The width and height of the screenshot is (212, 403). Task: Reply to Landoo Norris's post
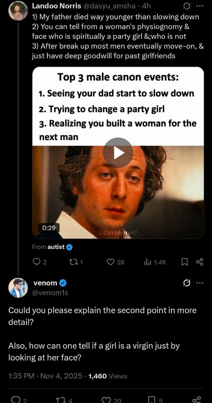36,262
